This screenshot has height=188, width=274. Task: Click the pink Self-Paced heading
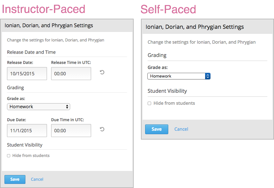pyautogui.click(x=168, y=9)
